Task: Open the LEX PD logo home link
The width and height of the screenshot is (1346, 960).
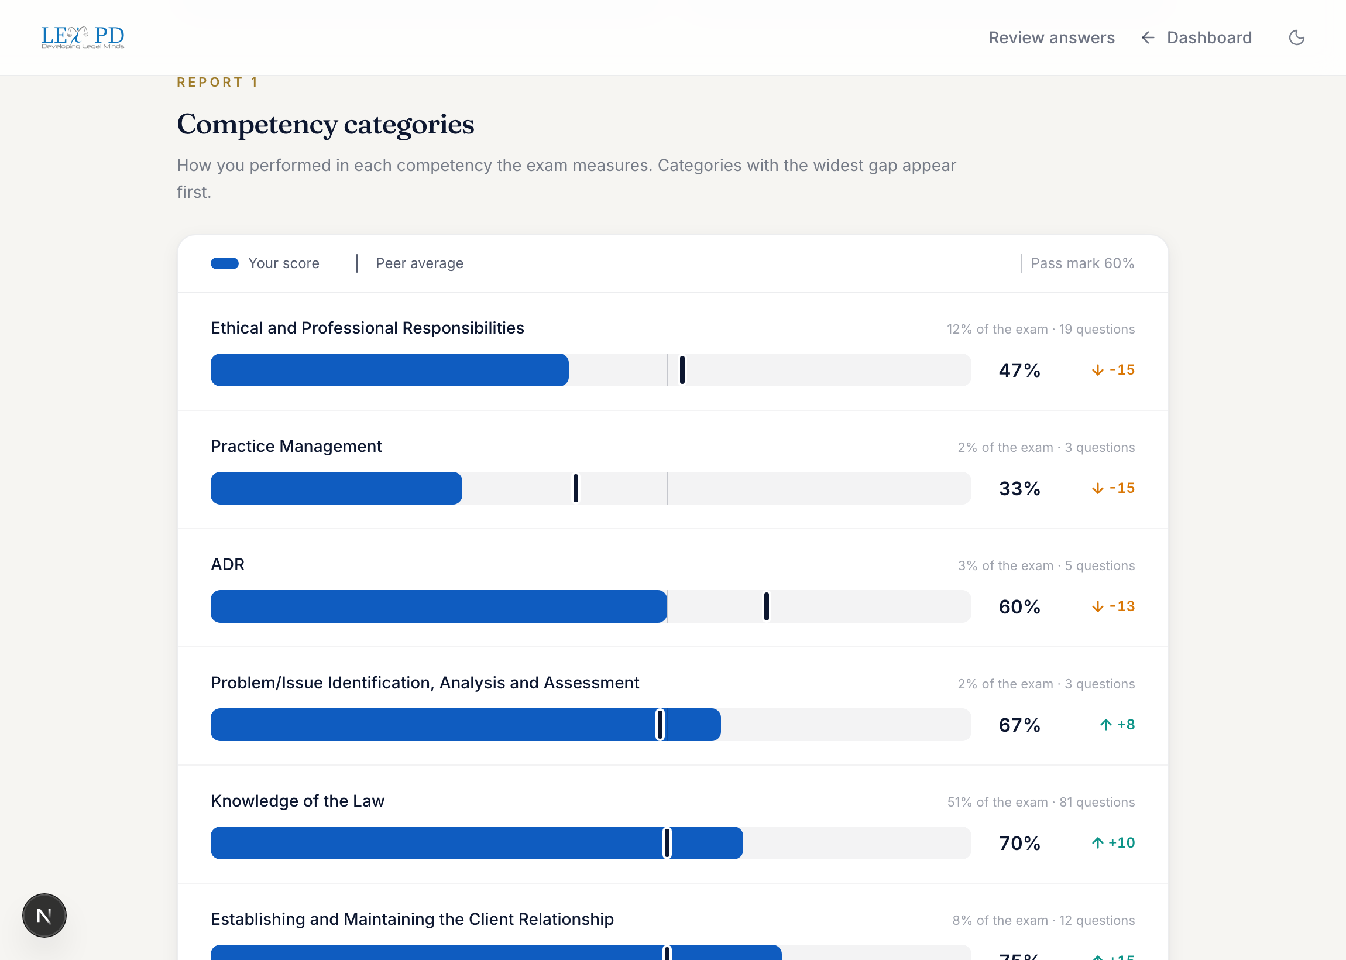Action: point(83,37)
